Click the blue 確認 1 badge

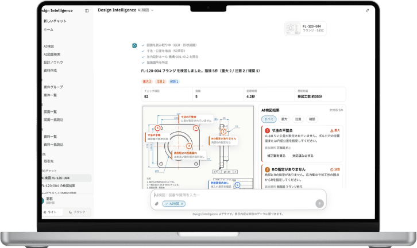point(174,82)
